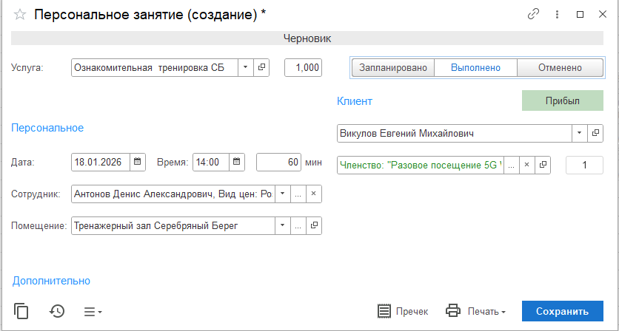Screen dimensions: 619x331
Task: Add this form to favorites star
Action: [x=20, y=15]
